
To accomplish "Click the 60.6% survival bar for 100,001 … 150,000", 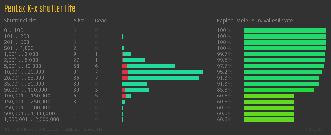I will coord(269,96).
